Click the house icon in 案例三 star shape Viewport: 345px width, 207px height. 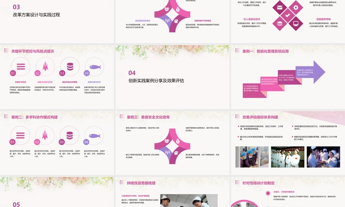click(176, 153)
